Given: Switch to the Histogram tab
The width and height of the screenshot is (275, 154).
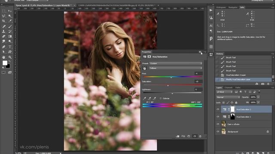Looking at the screenshot, I should click(221, 7).
